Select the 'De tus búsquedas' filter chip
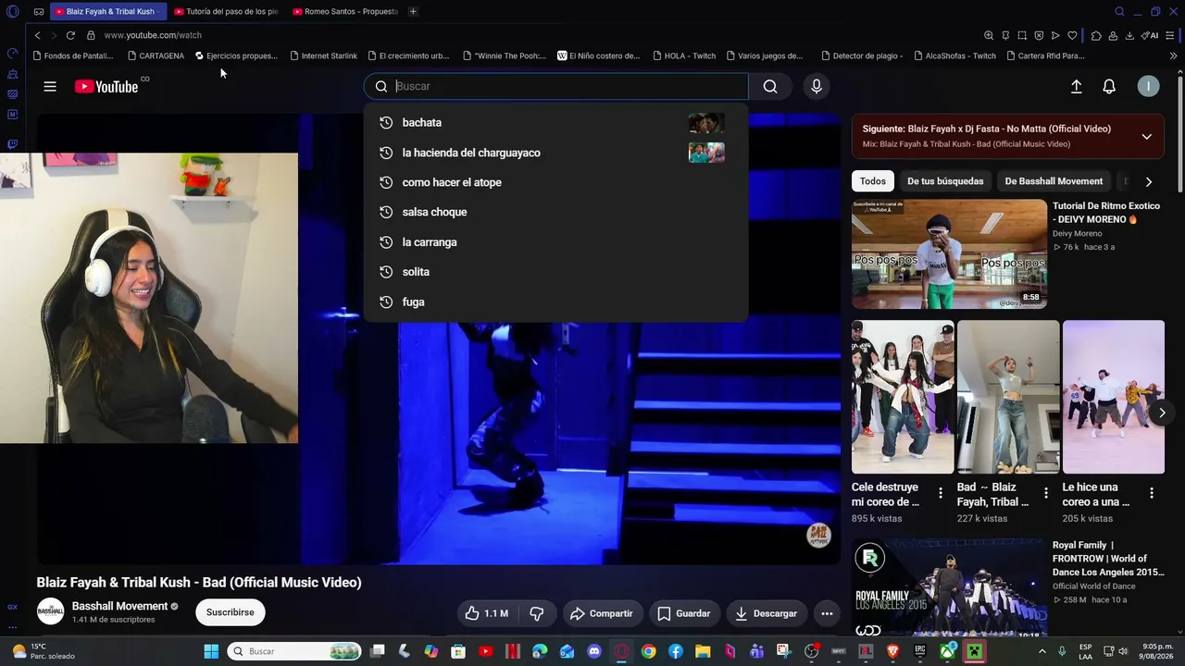Viewport: 1185px width, 666px height. (x=945, y=181)
